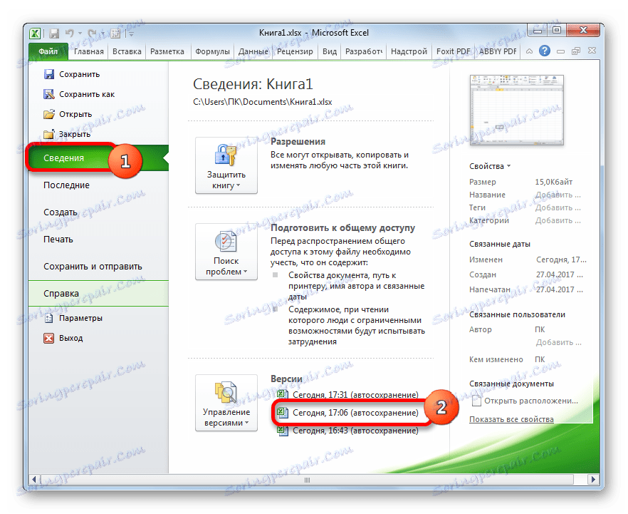The image size is (628, 514).
Task: Open the Управление версиями dropdown button
Action: tap(226, 403)
